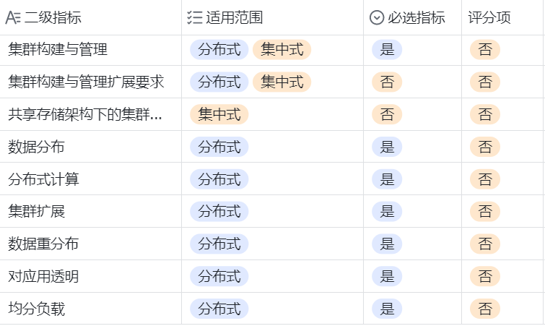
Task: Select the 数据分布 row title
Action: point(36,147)
